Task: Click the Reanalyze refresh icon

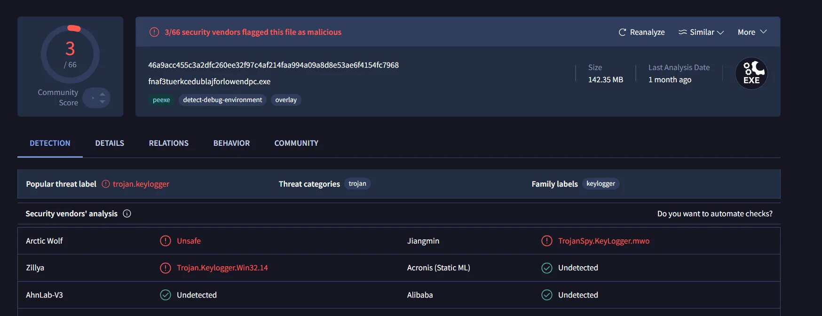Action: [x=622, y=32]
